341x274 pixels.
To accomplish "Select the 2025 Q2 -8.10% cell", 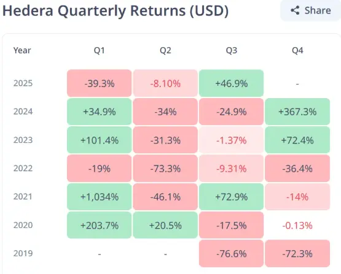I will click(165, 83).
